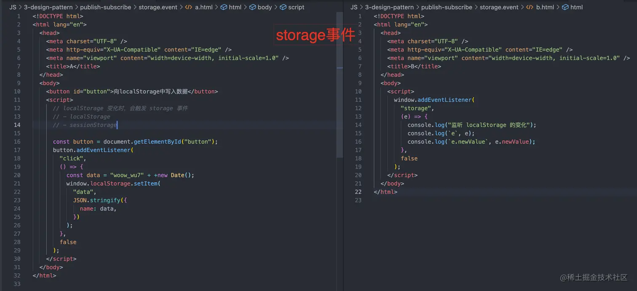Click JSON.stringify({ line

(x=100, y=200)
